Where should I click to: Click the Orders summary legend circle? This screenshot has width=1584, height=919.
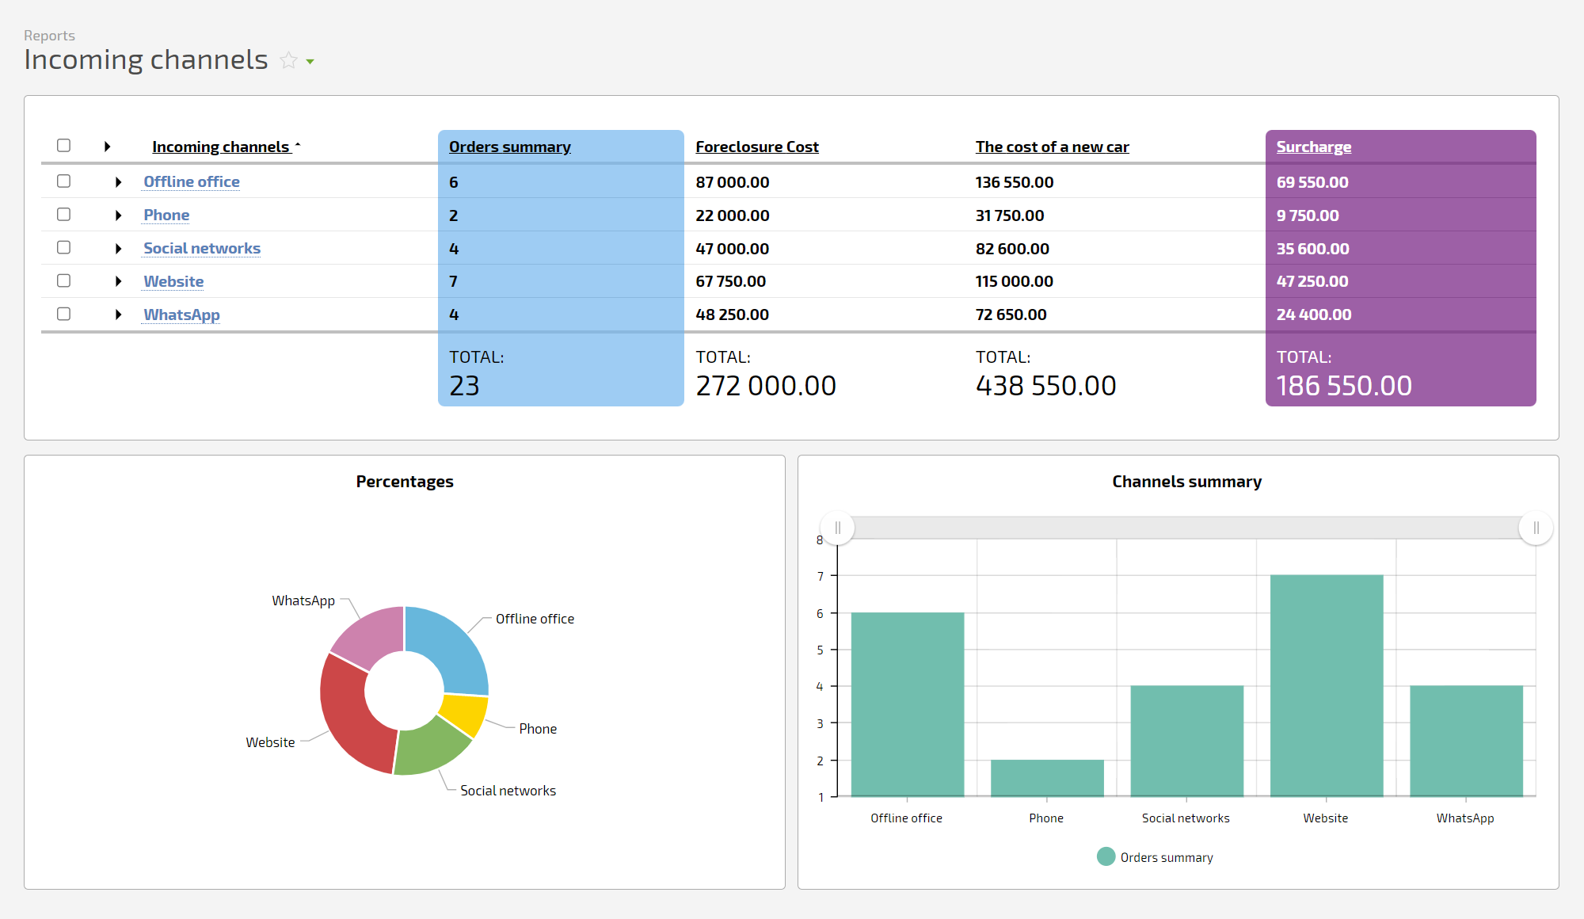1106,856
